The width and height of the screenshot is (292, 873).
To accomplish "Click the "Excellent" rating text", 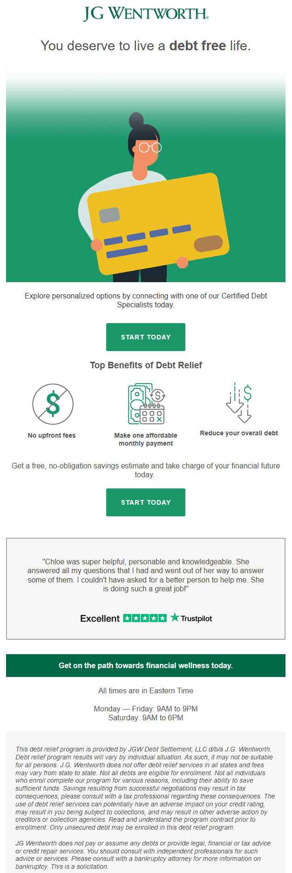I will tap(100, 618).
